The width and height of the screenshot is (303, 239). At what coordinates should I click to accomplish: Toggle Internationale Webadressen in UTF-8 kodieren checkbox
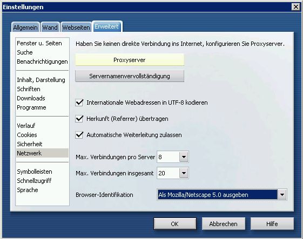[x=79, y=103]
